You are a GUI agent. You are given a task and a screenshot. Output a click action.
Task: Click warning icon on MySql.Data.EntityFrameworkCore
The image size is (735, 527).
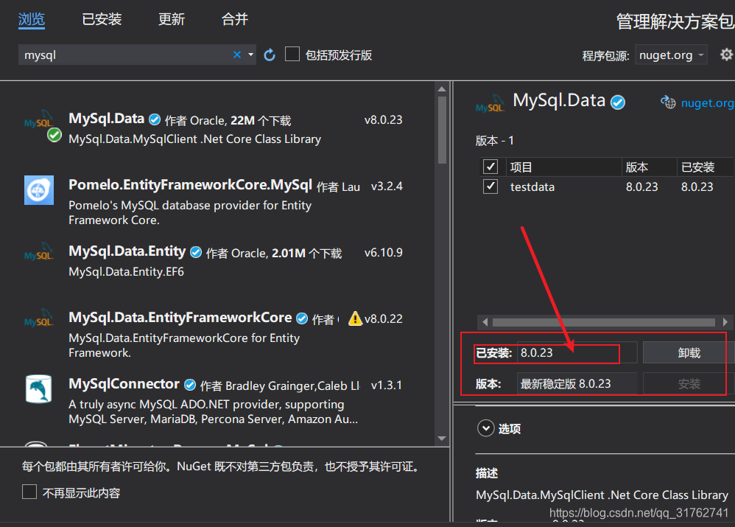[355, 318]
